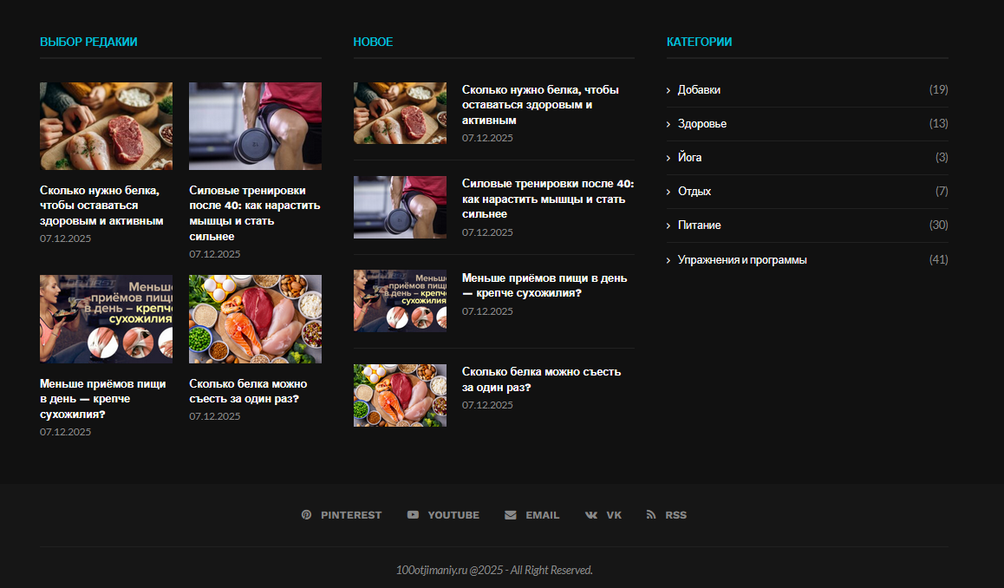Click the chevron next to Здоровье category
Image resolution: width=1004 pixels, height=588 pixels.
click(x=668, y=124)
